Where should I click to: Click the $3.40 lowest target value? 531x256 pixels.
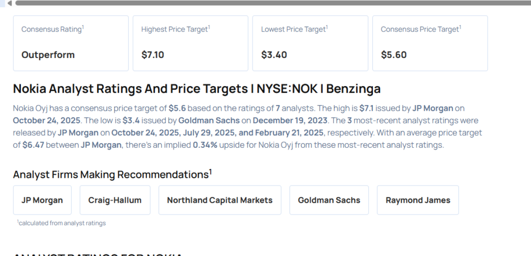tap(274, 55)
